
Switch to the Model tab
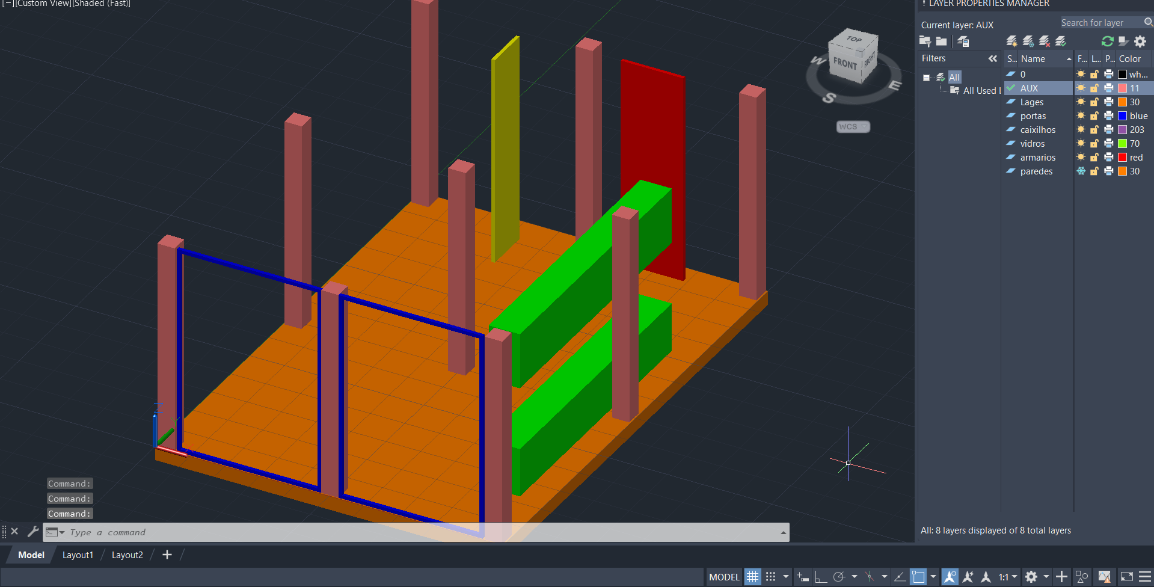pyautogui.click(x=31, y=555)
